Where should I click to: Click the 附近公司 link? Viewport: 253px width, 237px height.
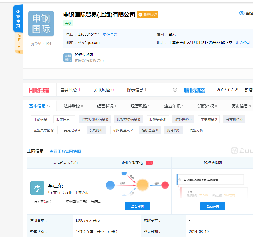243,43
